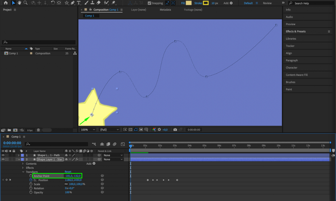Screen dimensions: 336x201
Task: Select the Clone Stamp tool
Action: pos(92,3)
